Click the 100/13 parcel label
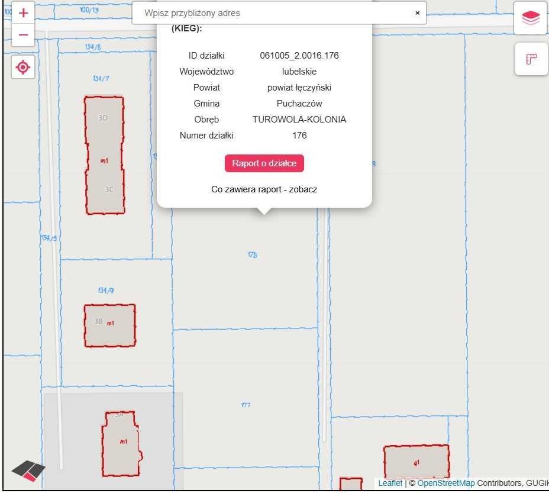The image size is (549, 493). pyautogui.click(x=89, y=9)
